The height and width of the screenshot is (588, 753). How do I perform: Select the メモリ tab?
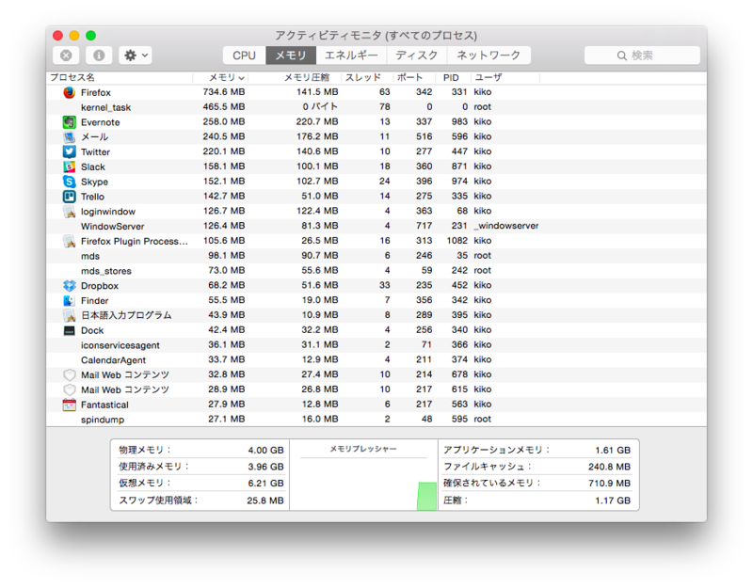point(291,56)
